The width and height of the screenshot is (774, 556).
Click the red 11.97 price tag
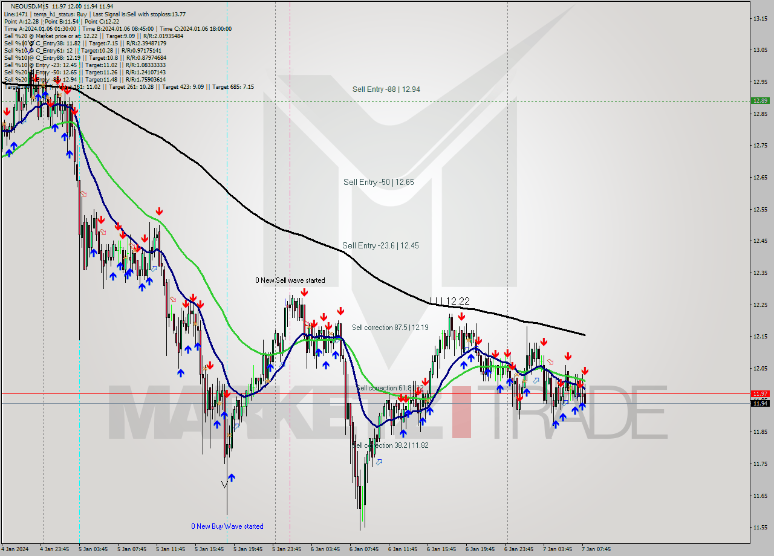tap(760, 393)
